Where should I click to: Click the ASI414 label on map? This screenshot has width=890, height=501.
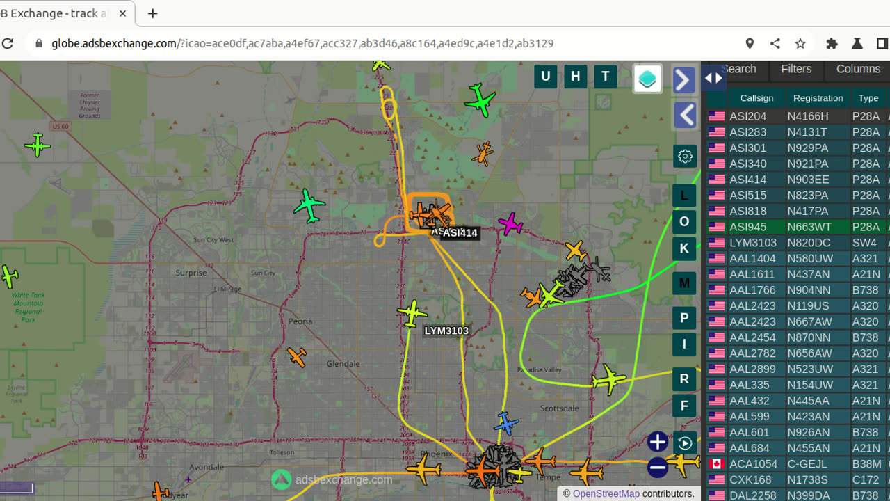[460, 232]
